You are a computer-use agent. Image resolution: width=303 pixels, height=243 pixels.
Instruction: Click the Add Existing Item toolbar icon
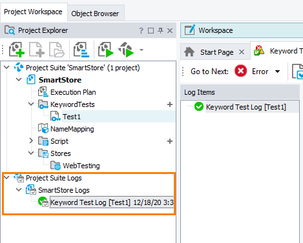(x=57, y=50)
